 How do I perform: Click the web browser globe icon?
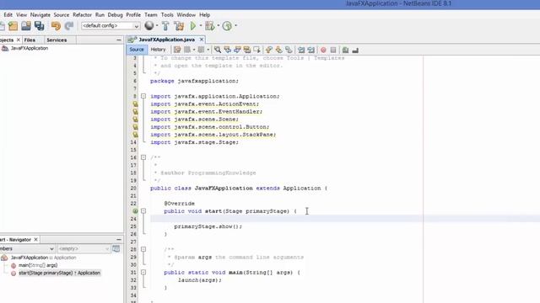pos(149,25)
